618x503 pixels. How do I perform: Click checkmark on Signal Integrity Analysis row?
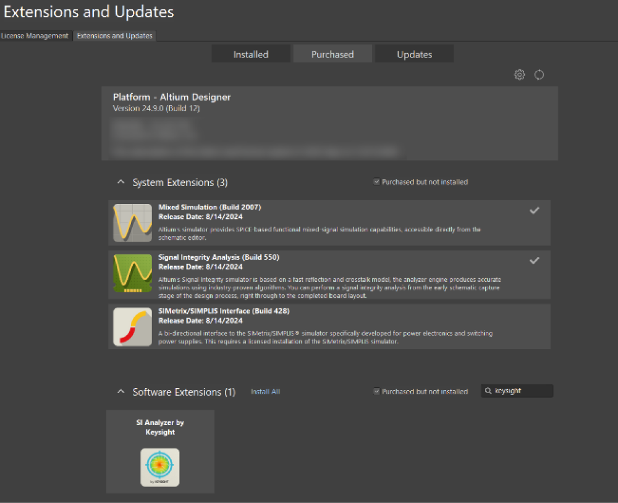click(535, 261)
